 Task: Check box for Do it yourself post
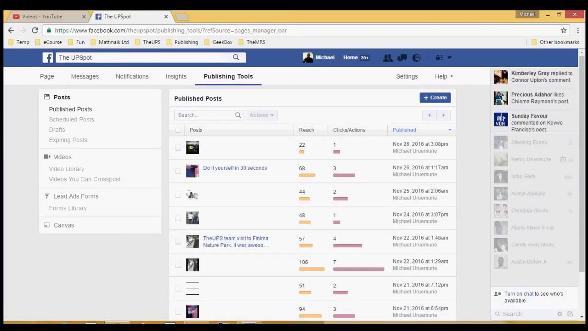click(x=178, y=171)
